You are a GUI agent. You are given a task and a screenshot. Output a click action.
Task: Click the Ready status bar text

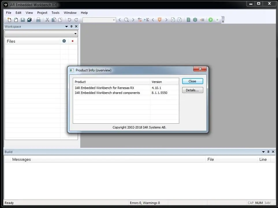tap(9, 203)
